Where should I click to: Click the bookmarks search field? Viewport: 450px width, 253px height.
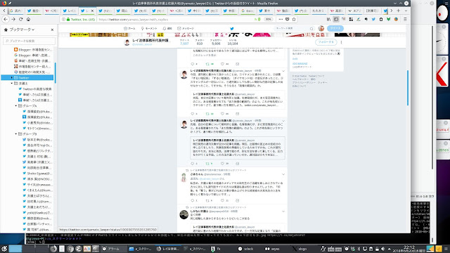click(29, 41)
